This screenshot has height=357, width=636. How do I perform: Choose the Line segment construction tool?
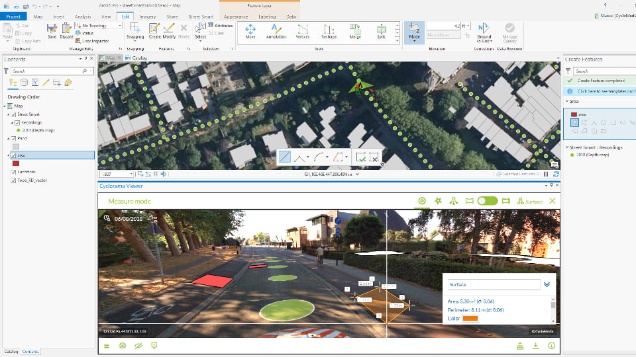(285, 157)
